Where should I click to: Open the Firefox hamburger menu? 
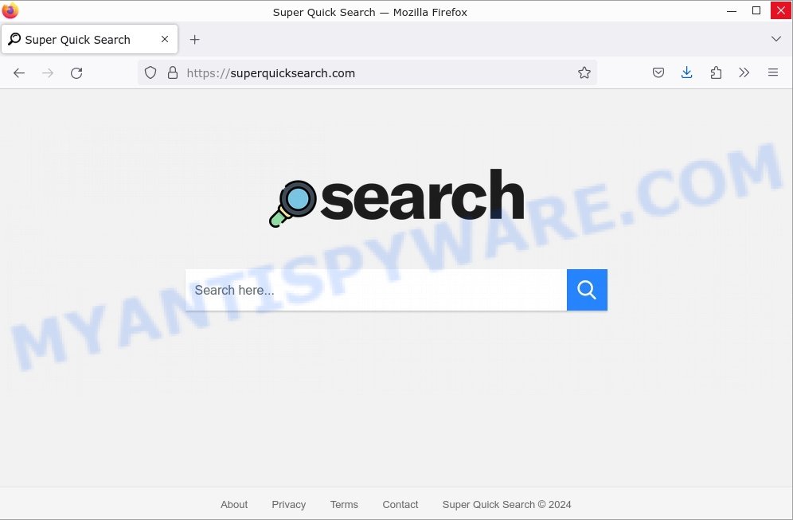point(773,72)
